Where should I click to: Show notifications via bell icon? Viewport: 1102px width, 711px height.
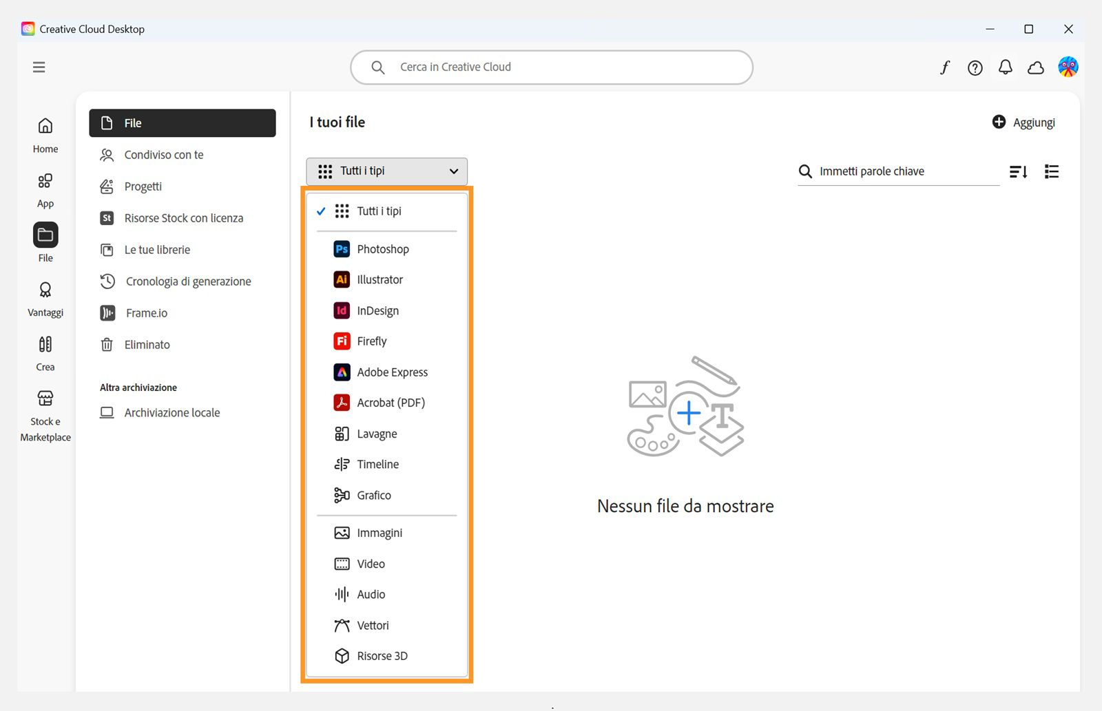(x=1006, y=67)
